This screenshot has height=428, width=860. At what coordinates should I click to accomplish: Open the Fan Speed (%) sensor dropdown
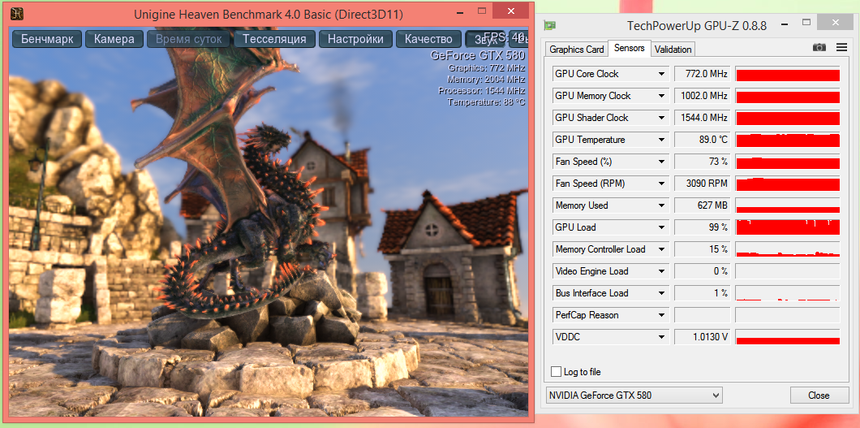tap(661, 162)
